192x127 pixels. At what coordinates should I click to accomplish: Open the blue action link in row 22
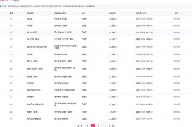click(x=177, y=61)
